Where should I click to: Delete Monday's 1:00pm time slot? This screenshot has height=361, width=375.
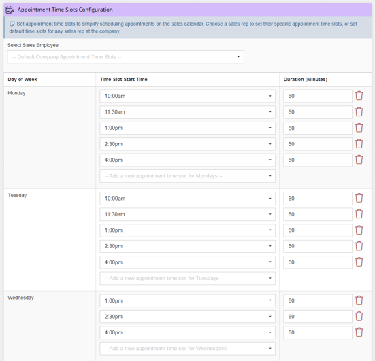point(359,128)
